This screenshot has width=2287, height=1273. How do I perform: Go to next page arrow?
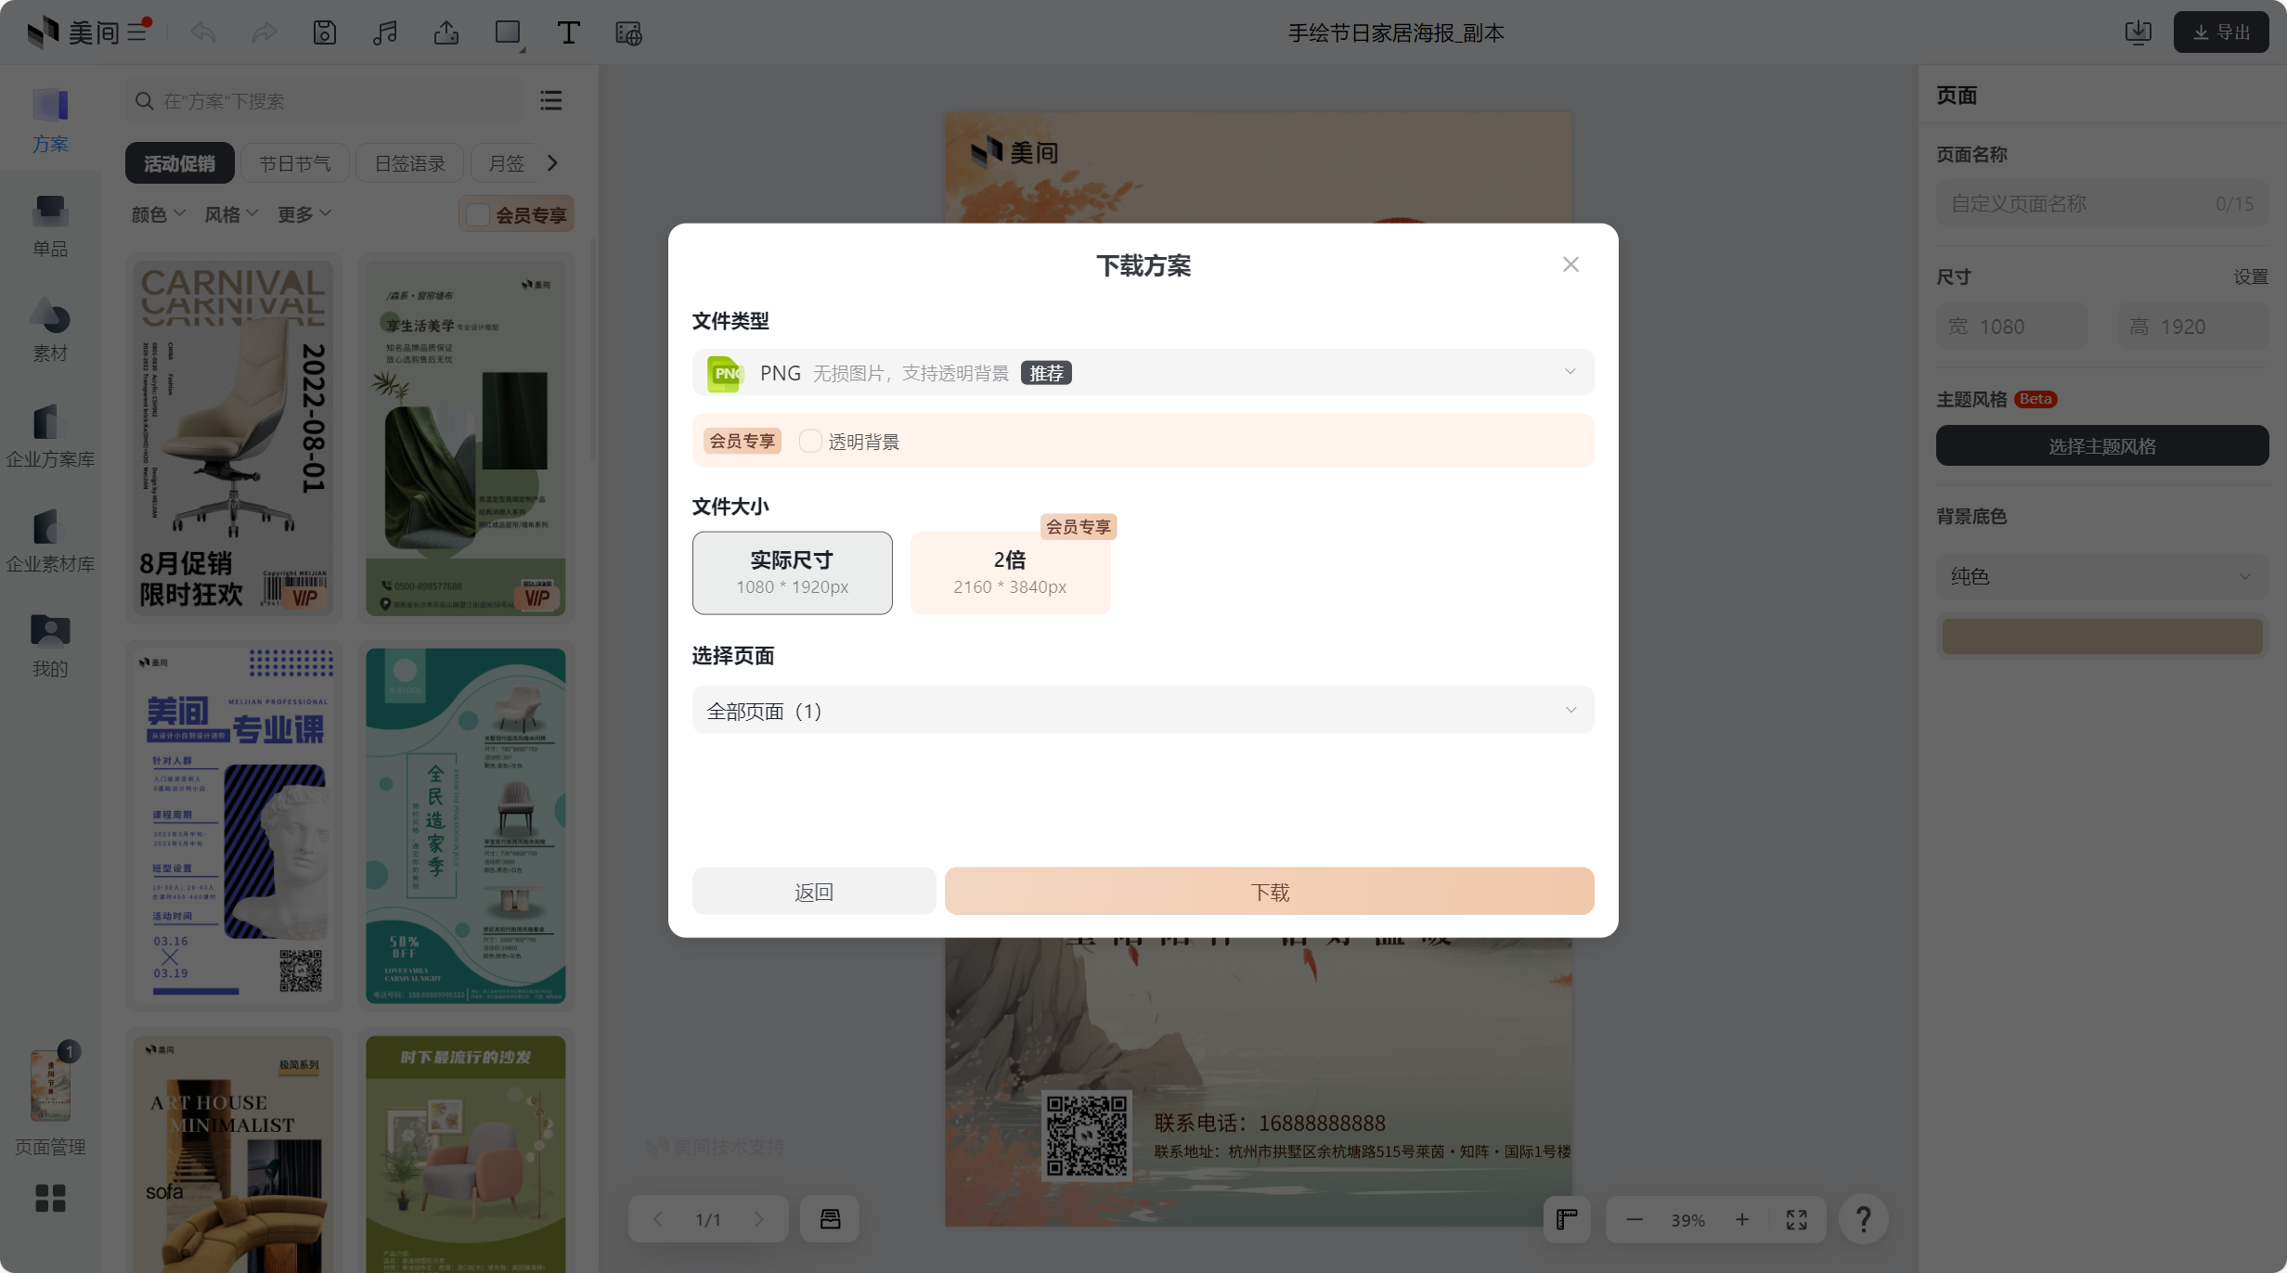click(759, 1219)
